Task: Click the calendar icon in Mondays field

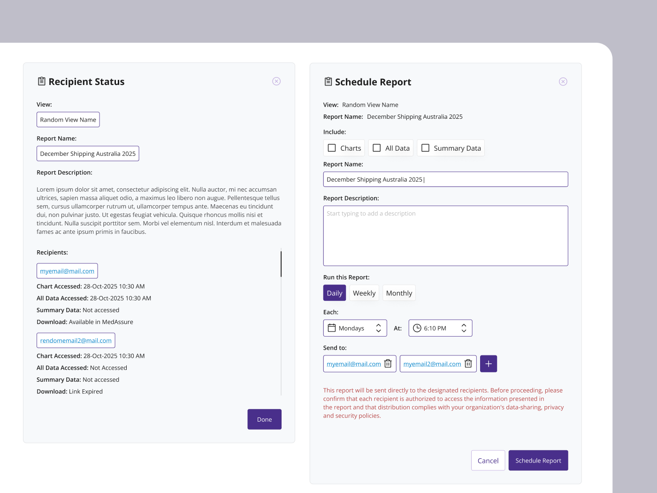Action: pos(331,328)
